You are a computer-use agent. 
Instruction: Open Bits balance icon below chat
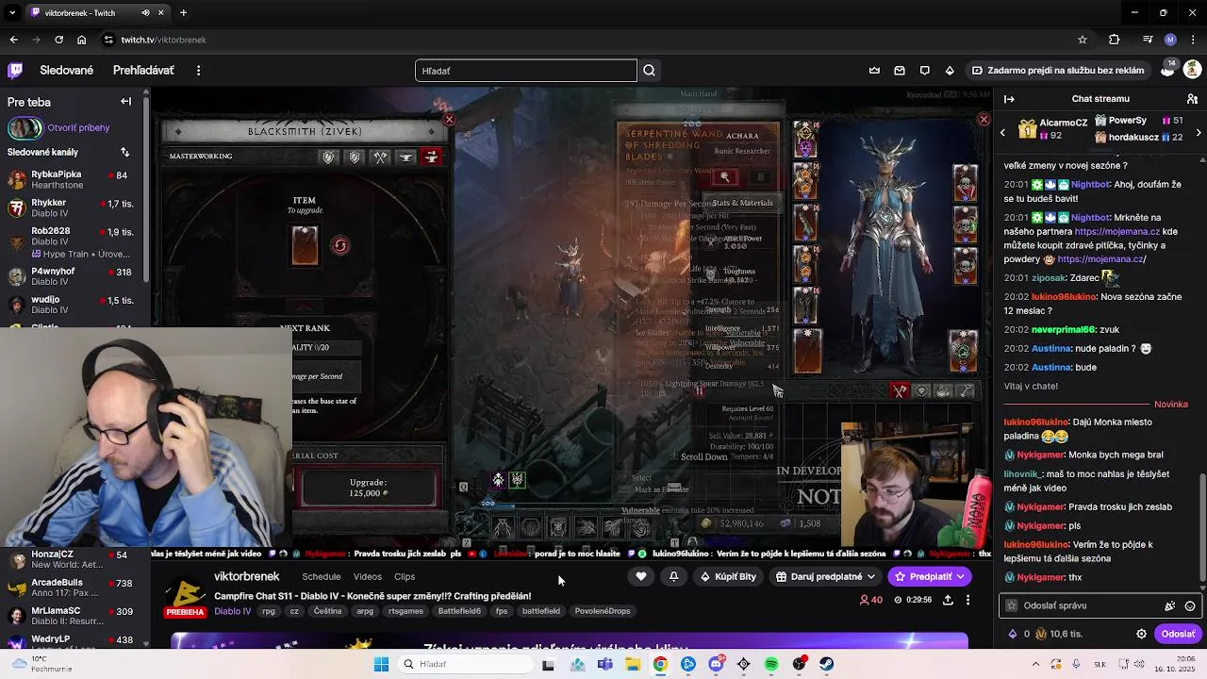1018,634
